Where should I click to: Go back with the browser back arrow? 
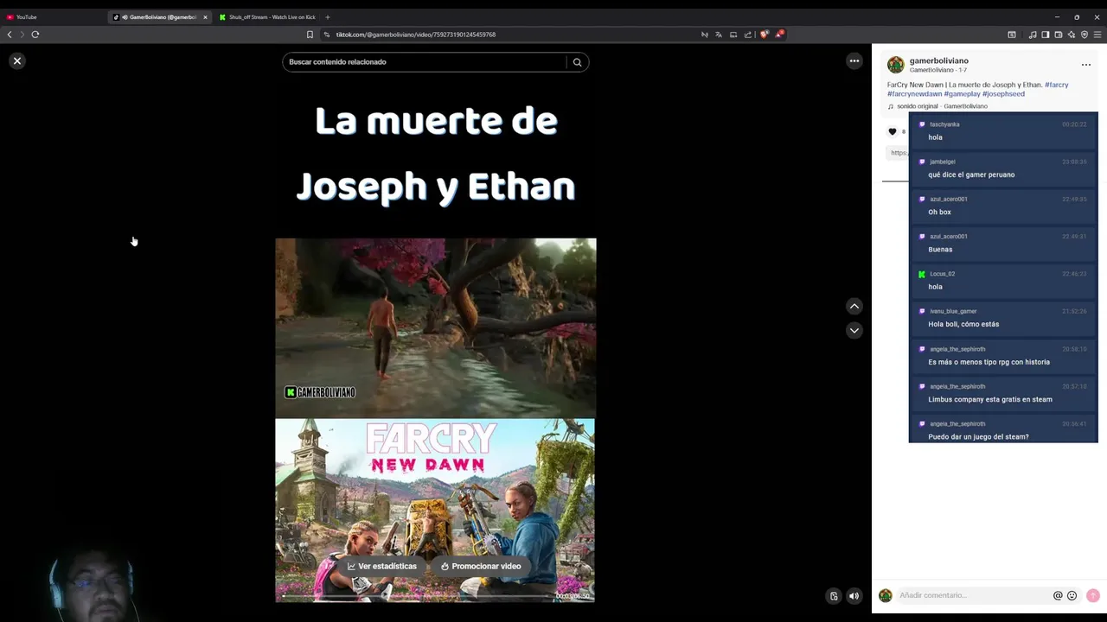click(x=10, y=35)
